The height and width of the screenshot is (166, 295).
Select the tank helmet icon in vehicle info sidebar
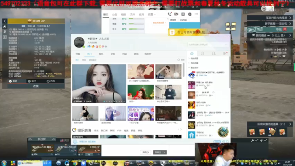click(x=5, y=27)
